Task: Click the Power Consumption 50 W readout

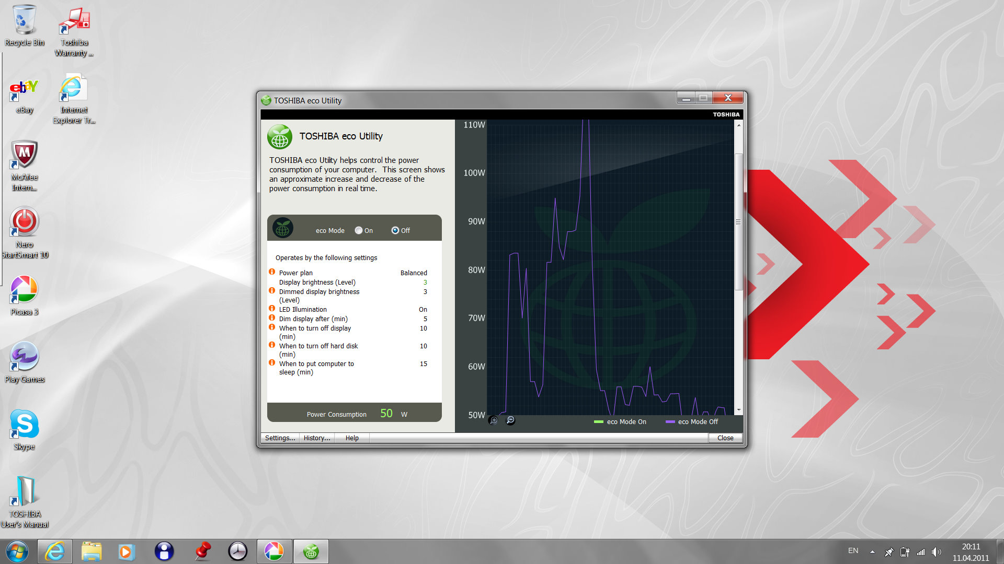Action: coord(354,413)
